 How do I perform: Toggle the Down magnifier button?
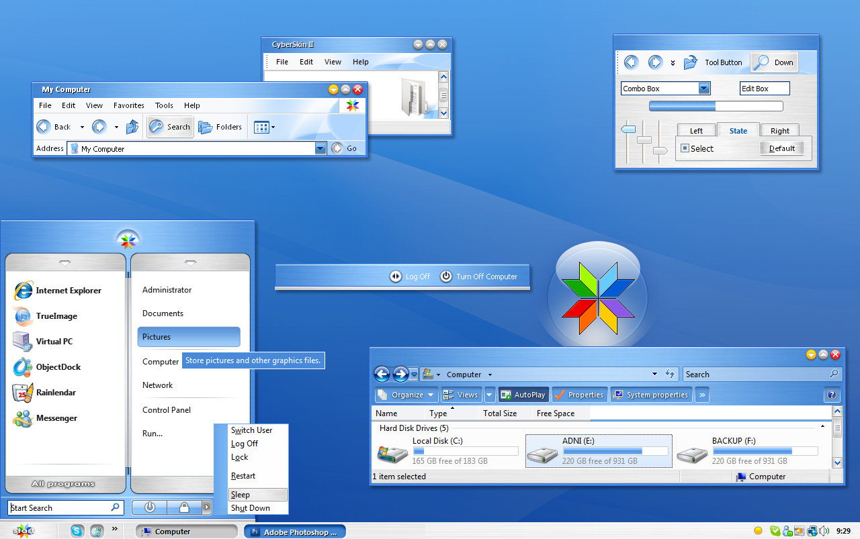click(774, 62)
